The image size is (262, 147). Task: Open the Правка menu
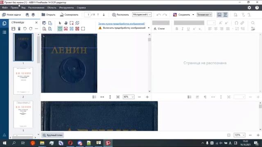tap(15, 8)
